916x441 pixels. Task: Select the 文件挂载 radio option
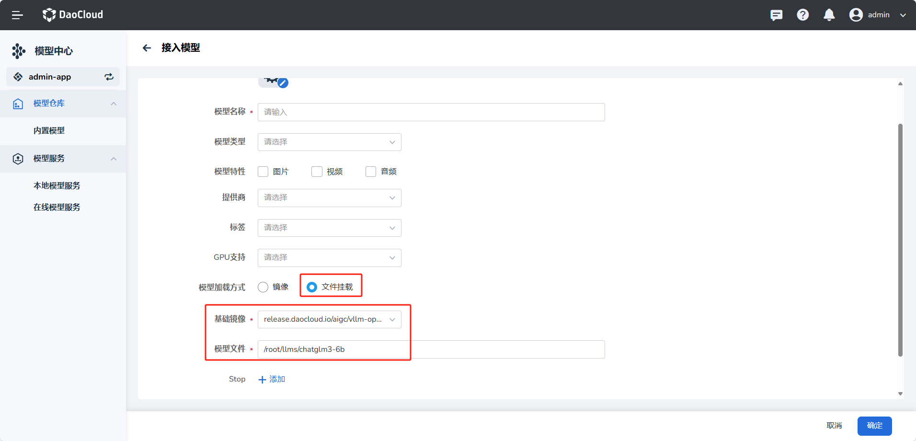tap(312, 287)
